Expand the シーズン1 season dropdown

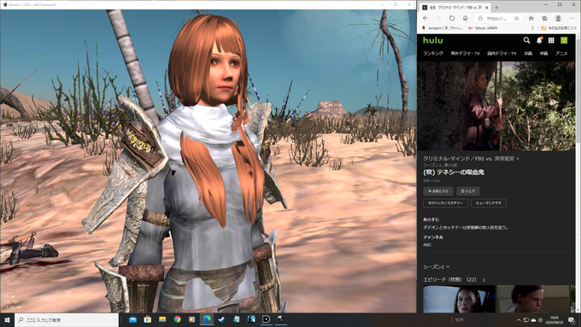pos(436,266)
